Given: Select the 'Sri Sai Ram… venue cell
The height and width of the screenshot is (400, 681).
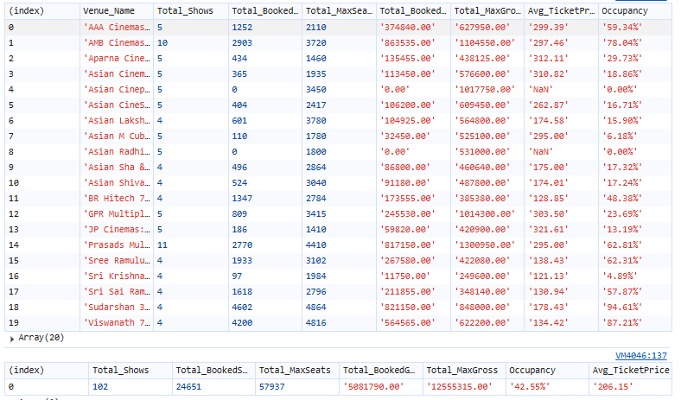Looking at the screenshot, I should [x=117, y=292].
